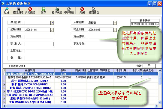Click 关闭归还 toolbar icon
The height and width of the screenshot is (109, 163).
click(30, 10)
